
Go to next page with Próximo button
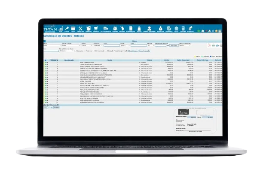(x=56, y=107)
